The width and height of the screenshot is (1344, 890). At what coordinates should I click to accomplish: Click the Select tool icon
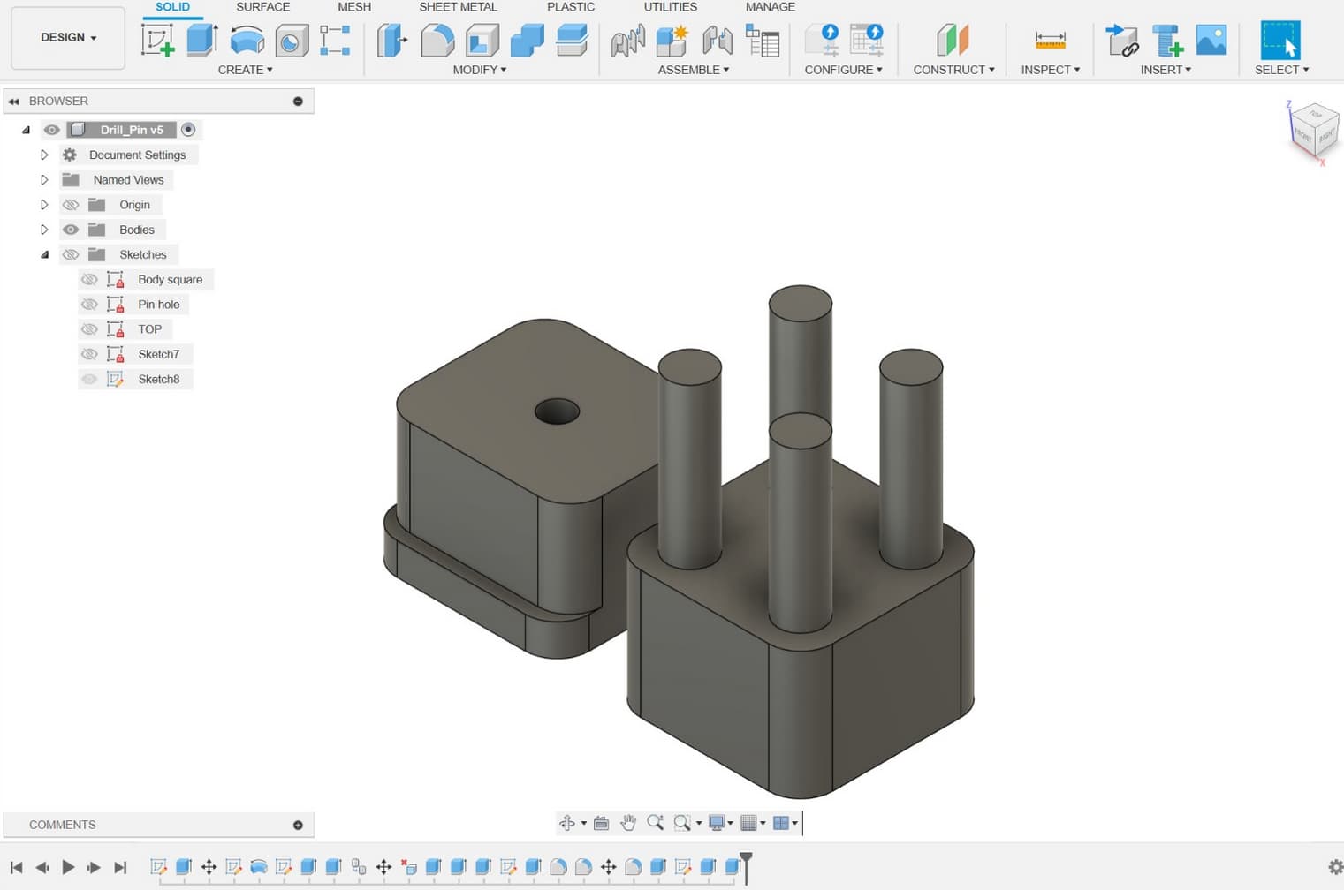pyautogui.click(x=1280, y=41)
